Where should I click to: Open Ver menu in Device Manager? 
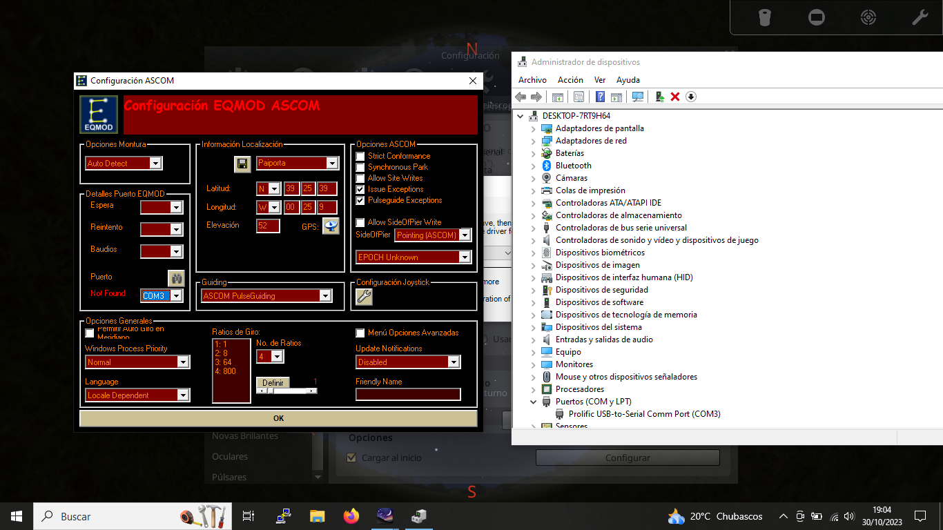point(600,80)
